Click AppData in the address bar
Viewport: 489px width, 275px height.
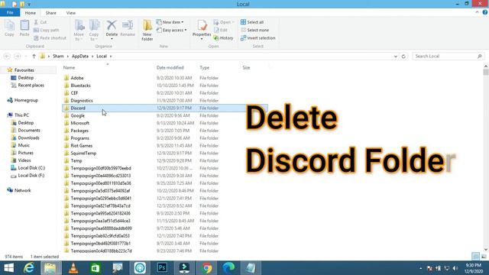(80, 56)
